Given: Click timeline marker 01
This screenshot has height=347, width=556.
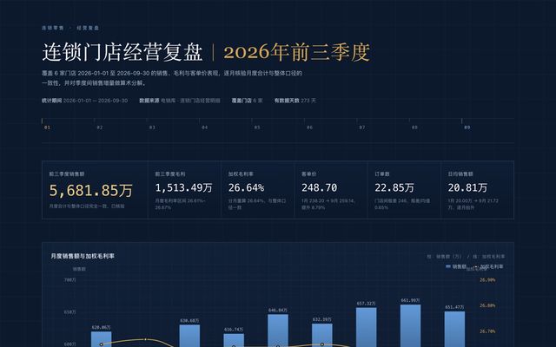Looking at the screenshot, I should point(47,128).
